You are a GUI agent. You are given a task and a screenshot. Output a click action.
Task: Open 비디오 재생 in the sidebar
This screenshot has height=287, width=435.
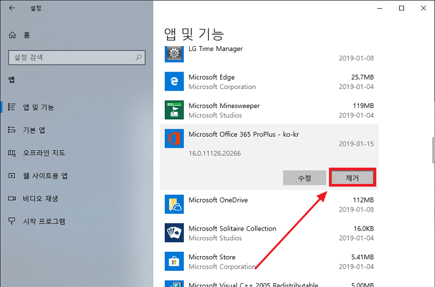click(40, 199)
